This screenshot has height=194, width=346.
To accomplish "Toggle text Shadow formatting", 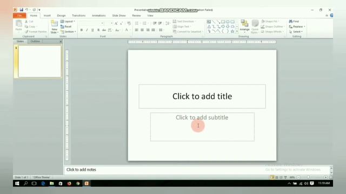I will (98, 30).
